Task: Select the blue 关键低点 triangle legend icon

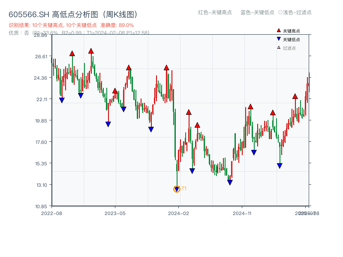Action: [278, 39]
